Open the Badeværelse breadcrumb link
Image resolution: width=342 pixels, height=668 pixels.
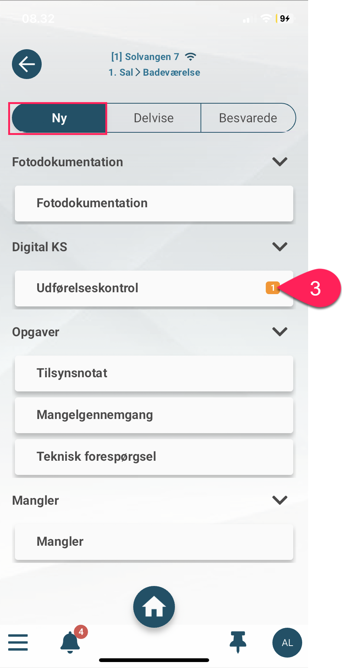tap(172, 72)
